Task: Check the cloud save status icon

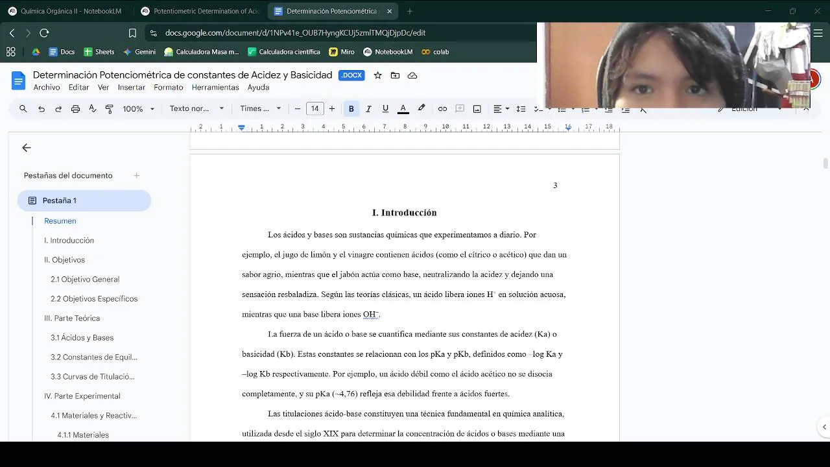Action: [x=412, y=75]
